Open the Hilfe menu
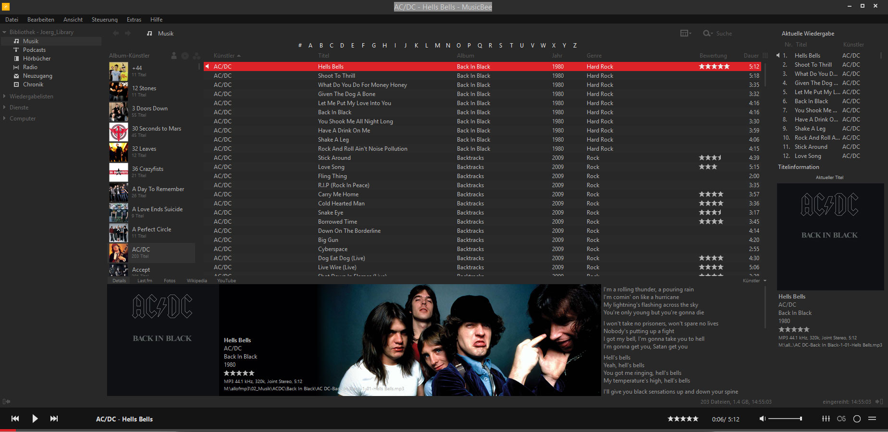The width and height of the screenshot is (888, 432). (x=156, y=20)
